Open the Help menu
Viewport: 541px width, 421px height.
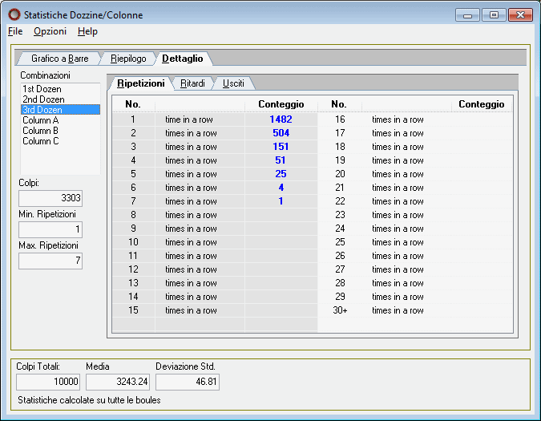(x=87, y=31)
